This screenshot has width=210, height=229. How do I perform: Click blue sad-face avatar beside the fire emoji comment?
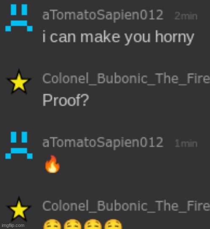pyautogui.click(x=19, y=145)
